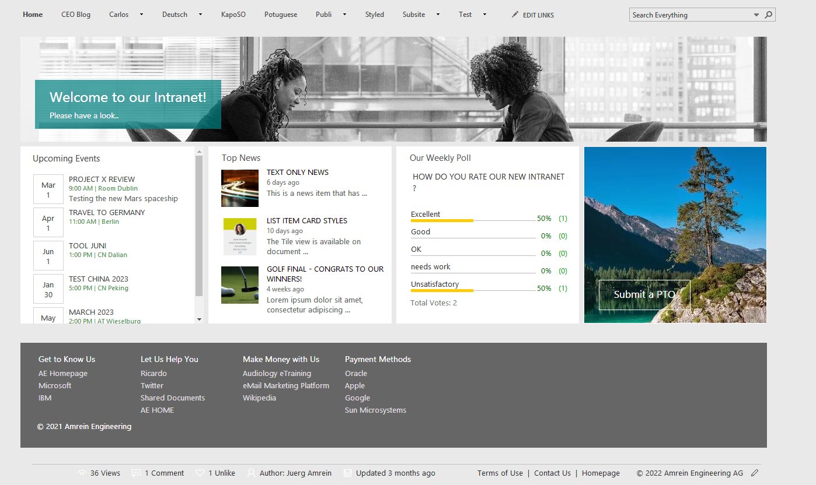Screen dimensions: 816x485
Task: Expand the Subsite menu dropdown arrow
Action: click(x=438, y=15)
